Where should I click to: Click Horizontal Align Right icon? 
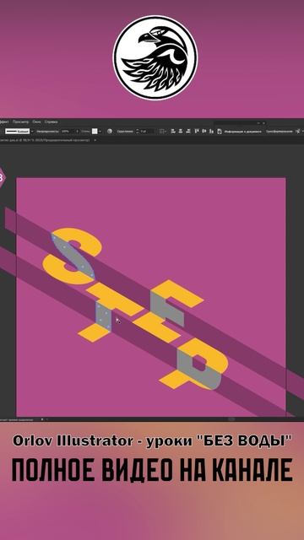pos(187,132)
